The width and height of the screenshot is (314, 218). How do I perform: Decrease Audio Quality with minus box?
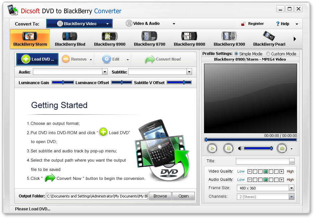click(x=250, y=180)
